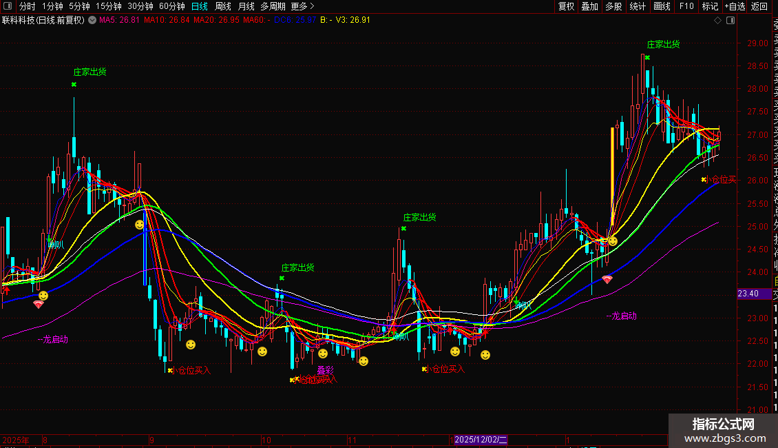Click the 复权 adjustment button
This screenshot has height=448, width=778.
coord(566,6)
